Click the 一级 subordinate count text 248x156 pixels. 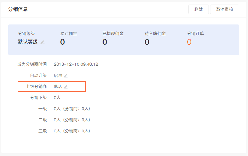coord(72,109)
